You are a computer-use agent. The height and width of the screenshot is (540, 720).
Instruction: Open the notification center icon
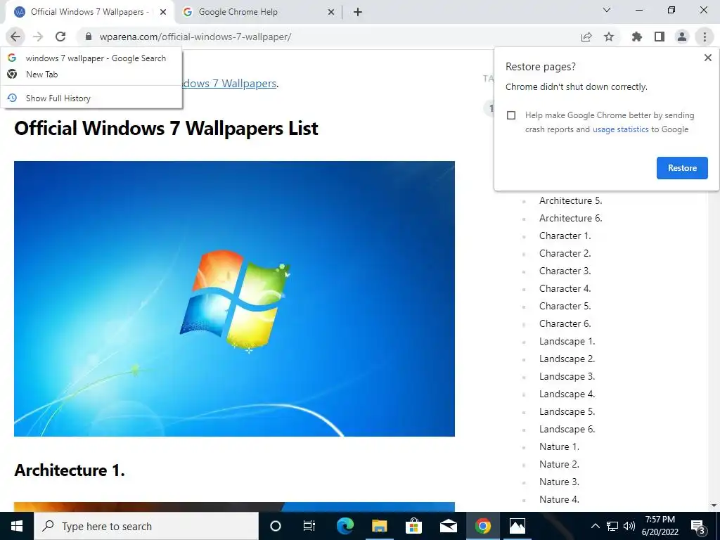pos(698,527)
